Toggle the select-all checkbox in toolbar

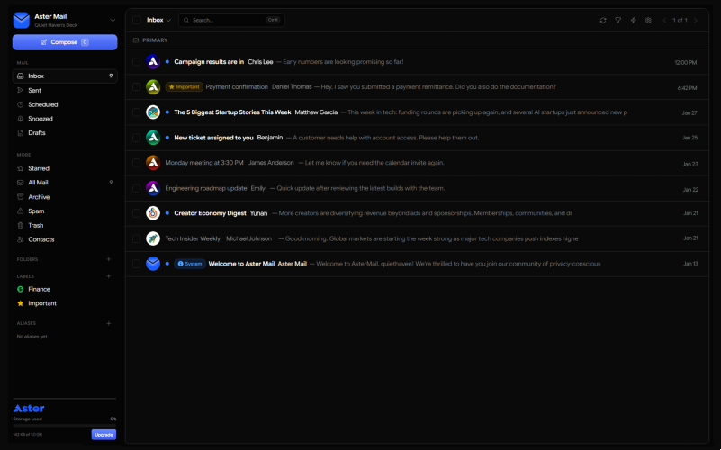137,20
